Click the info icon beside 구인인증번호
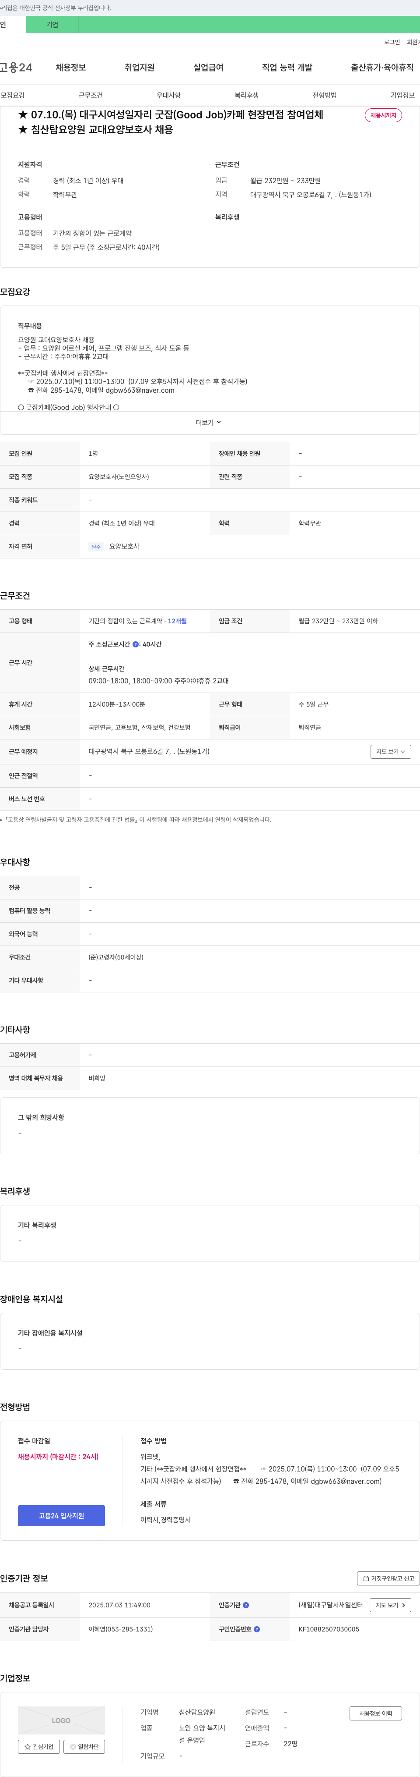The image size is (420, 1777). point(257,1629)
